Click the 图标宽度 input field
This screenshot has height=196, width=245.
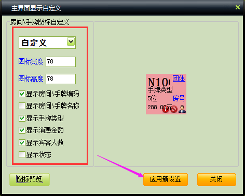pos(61,62)
